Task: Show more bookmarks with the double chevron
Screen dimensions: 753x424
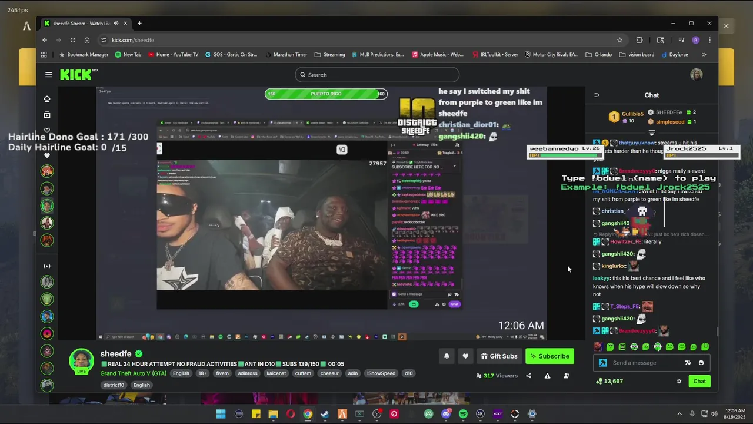Action: pos(704,55)
